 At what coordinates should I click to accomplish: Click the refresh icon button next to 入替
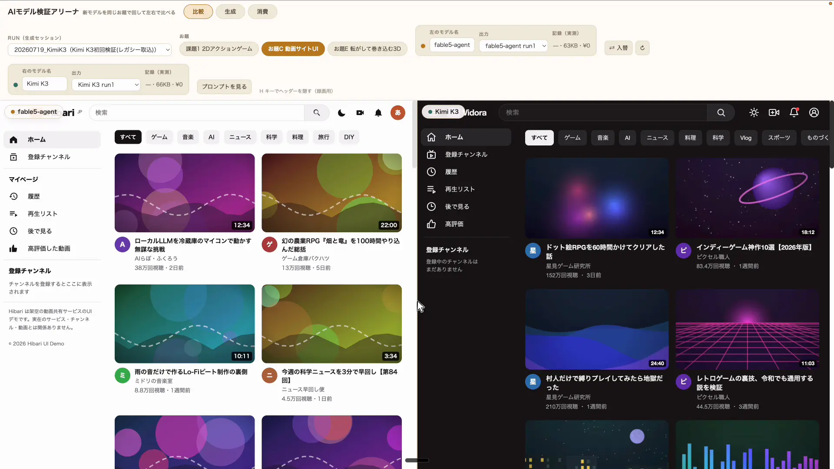click(x=642, y=48)
